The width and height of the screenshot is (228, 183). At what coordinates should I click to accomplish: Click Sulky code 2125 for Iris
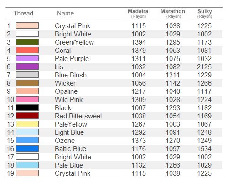point(204,67)
